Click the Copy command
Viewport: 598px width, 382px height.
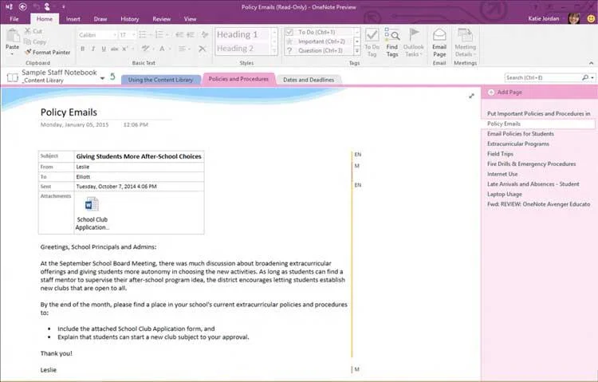coord(35,41)
